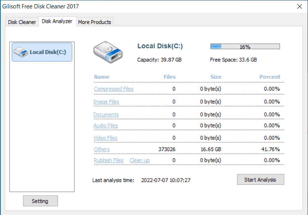Viewport: 308px width, 215px height.
Task: Click the 41.76% percent value
Action: (x=271, y=149)
